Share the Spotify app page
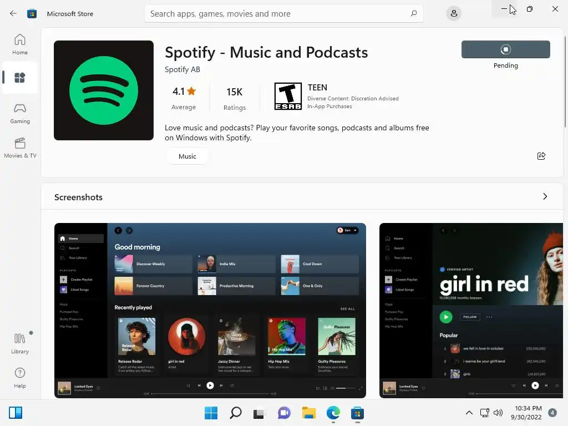This screenshot has width=568, height=426. pyautogui.click(x=541, y=156)
